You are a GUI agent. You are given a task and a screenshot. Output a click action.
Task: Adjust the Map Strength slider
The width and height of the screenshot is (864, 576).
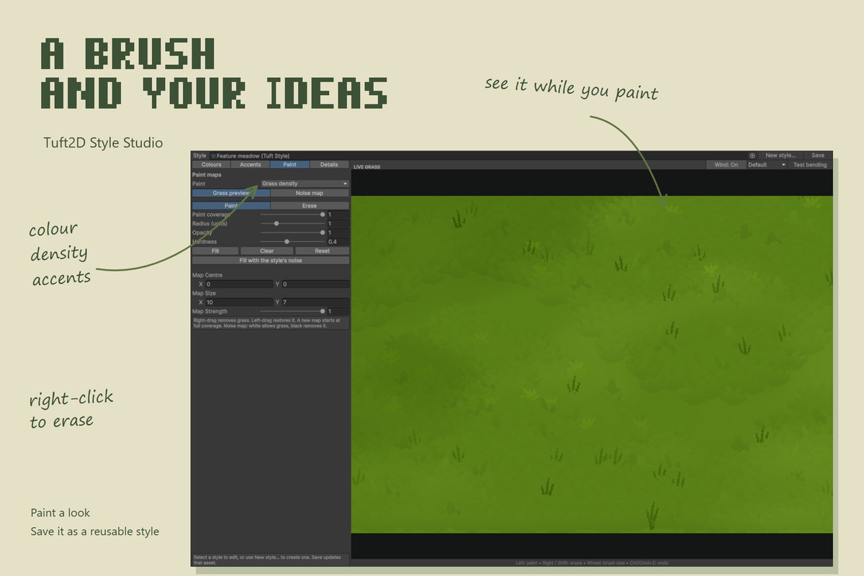[292, 311]
